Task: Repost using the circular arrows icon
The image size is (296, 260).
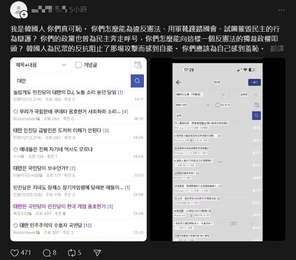Action: pos(72,253)
